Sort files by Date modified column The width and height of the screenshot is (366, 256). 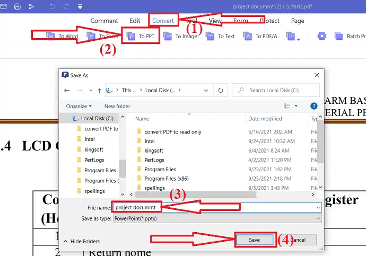pos(265,119)
